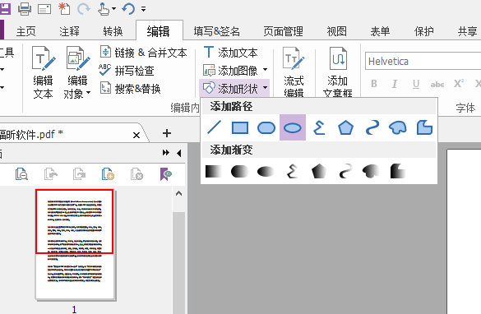Select the S-curve path shape
This screenshot has height=314, width=481.
pyautogui.click(x=372, y=127)
